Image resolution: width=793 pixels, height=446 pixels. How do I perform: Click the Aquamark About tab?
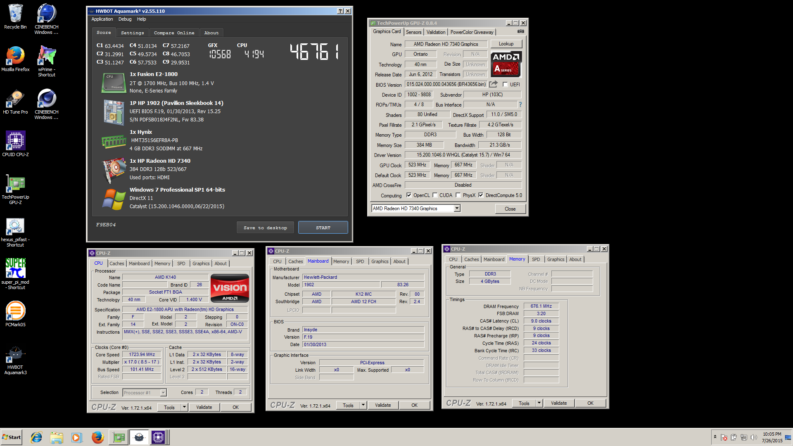211,33
